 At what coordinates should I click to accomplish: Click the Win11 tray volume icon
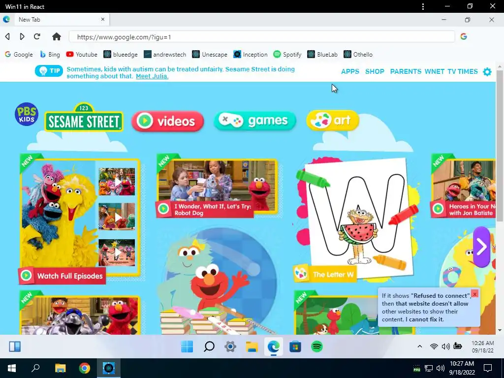446,346
